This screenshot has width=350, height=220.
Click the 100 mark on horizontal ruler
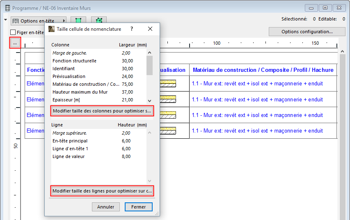pos(217,43)
